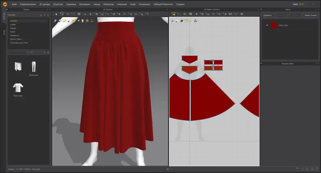The width and height of the screenshot is (321, 173).
Task: Select the Select/Move tool in 3D toolbar
Action: [x=62, y=14]
